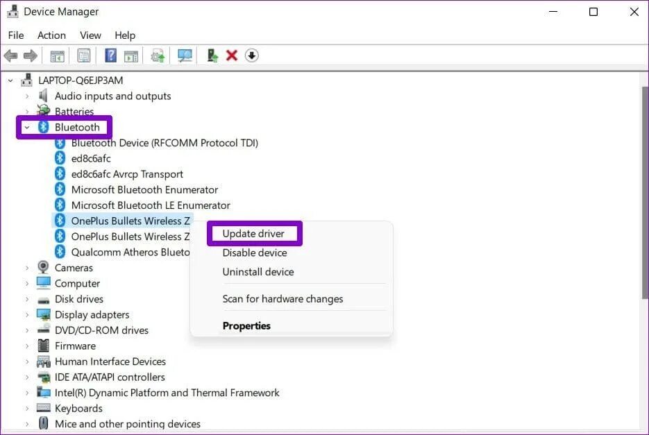Click the Human Interface Devices icon

click(44, 361)
